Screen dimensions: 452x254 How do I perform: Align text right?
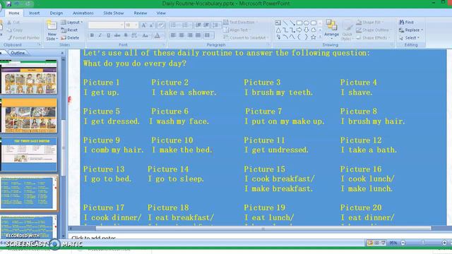tap(190, 35)
